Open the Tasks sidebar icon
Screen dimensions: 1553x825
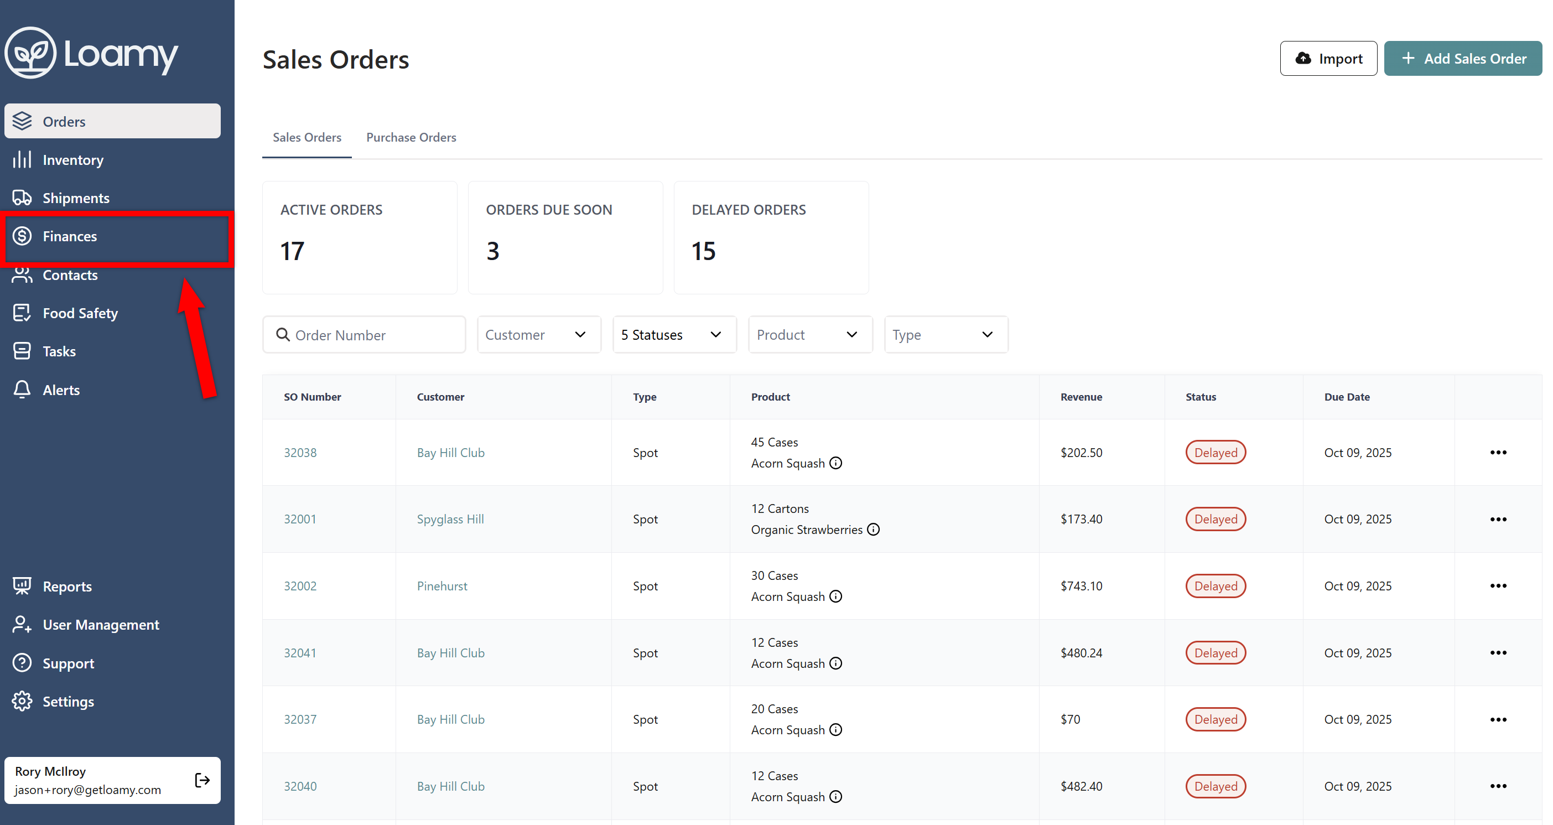[x=22, y=351]
